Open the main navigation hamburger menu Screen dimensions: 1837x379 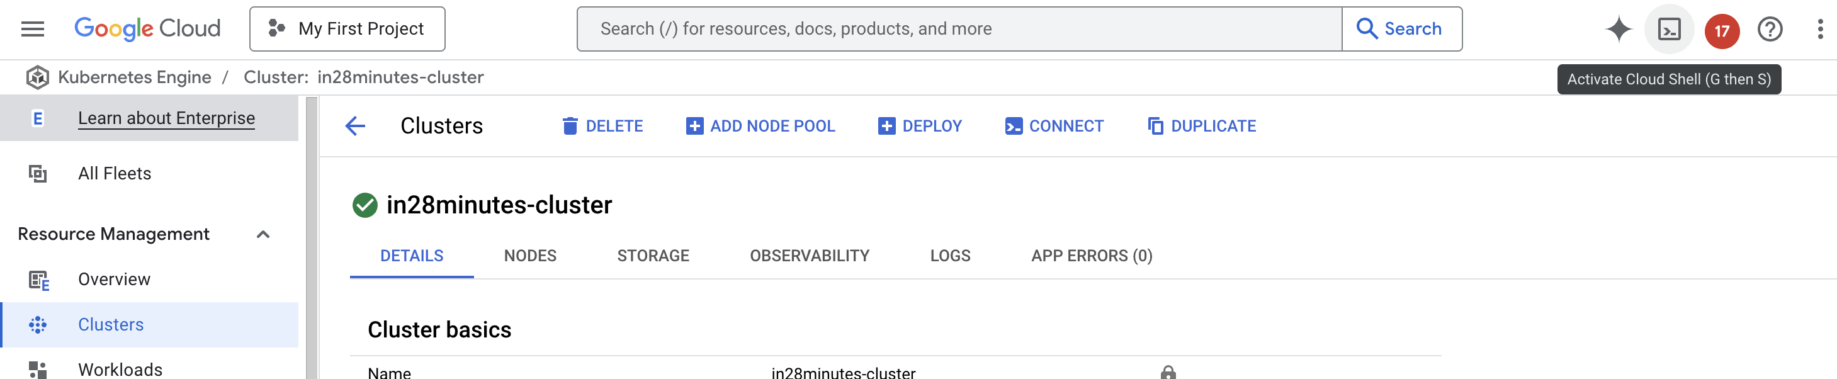pyautogui.click(x=33, y=29)
